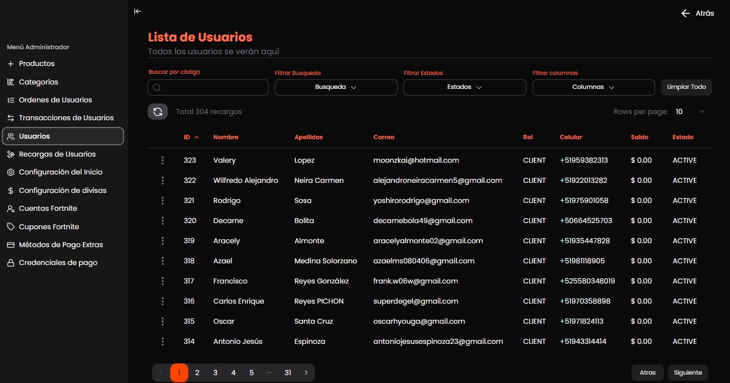Go to next page with chevron arrow

click(306, 373)
